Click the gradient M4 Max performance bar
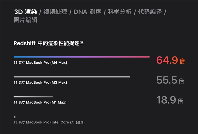 (x=82, y=57)
